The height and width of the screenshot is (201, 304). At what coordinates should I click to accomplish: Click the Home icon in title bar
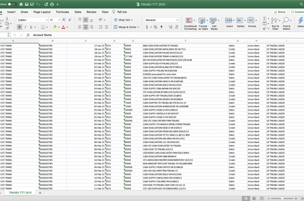(x=21, y=4)
